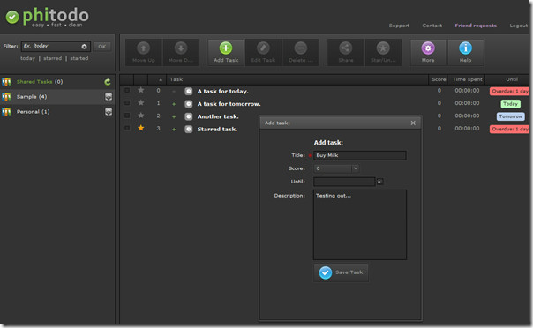Open Personal list options icon
533x328 pixels.
pyautogui.click(x=109, y=112)
